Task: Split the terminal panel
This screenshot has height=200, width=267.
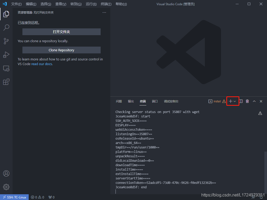Action: 241,101
